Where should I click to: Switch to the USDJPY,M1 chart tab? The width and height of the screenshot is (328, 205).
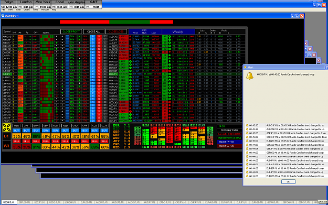pyautogui.click(x=40, y=202)
